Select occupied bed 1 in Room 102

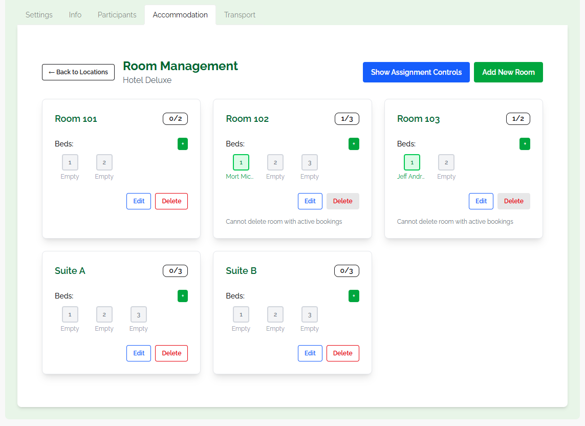241,162
